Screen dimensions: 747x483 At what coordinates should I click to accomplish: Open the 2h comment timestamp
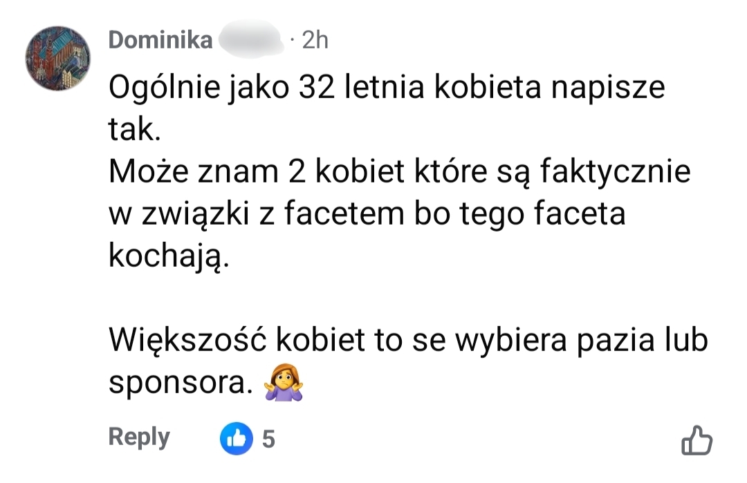tap(315, 40)
